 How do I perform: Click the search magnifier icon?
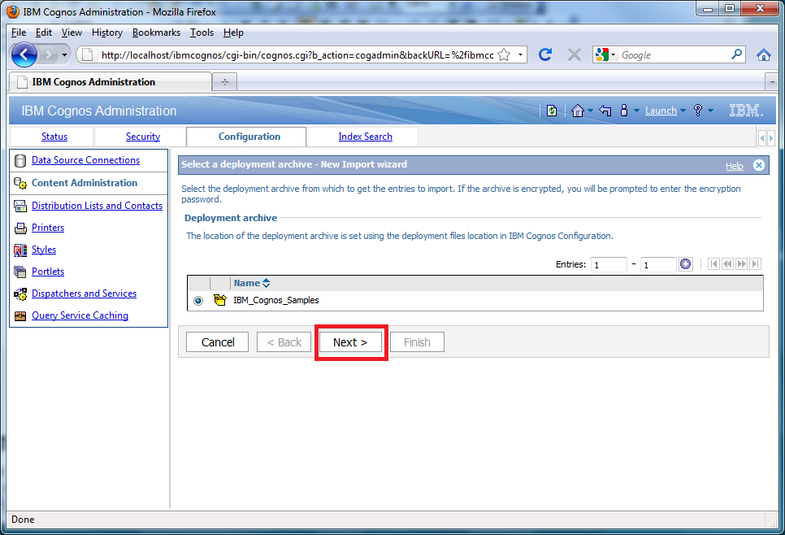736,54
